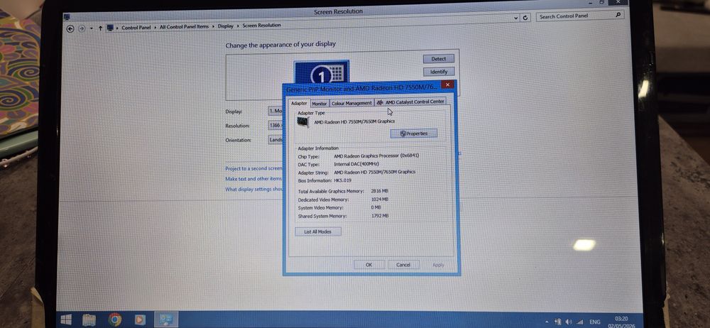
Task: Click DAC Type value Internal DAC(400MHz)
Action: click(x=356, y=164)
